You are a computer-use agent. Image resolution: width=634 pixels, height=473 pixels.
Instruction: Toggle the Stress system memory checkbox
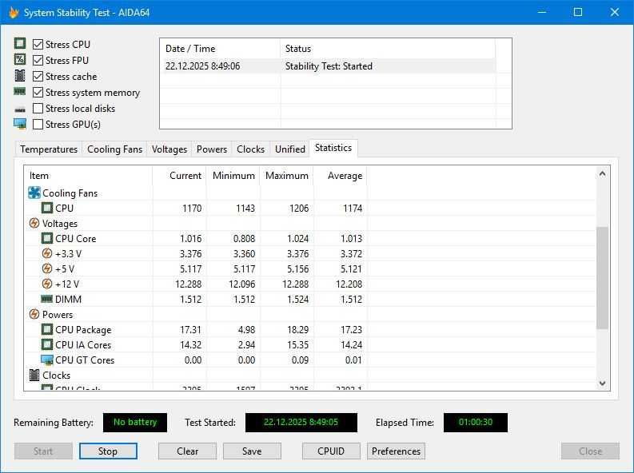click(38, 93)
